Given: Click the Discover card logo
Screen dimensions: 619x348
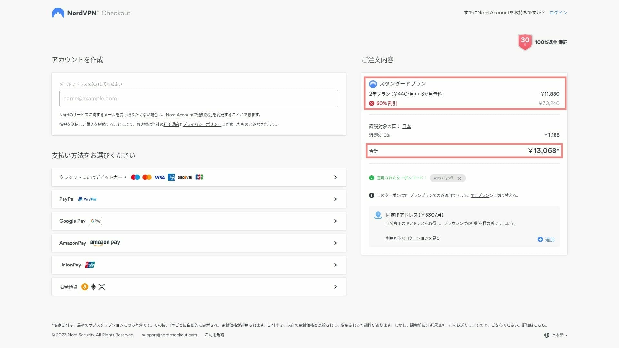Looking at the screenshot, I should click(185, 177).
